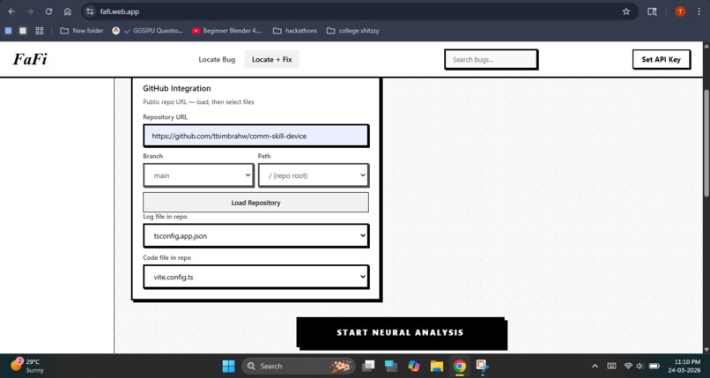The image size is (710, 378).
Task: Open File Explorer from taskbar
Action: coord(437,366)
